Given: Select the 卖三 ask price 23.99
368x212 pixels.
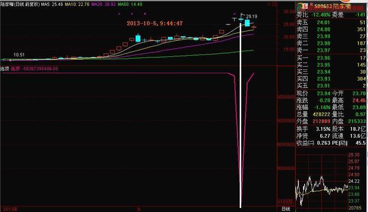Looking at the screenshot, I should [x=323, y=36].
